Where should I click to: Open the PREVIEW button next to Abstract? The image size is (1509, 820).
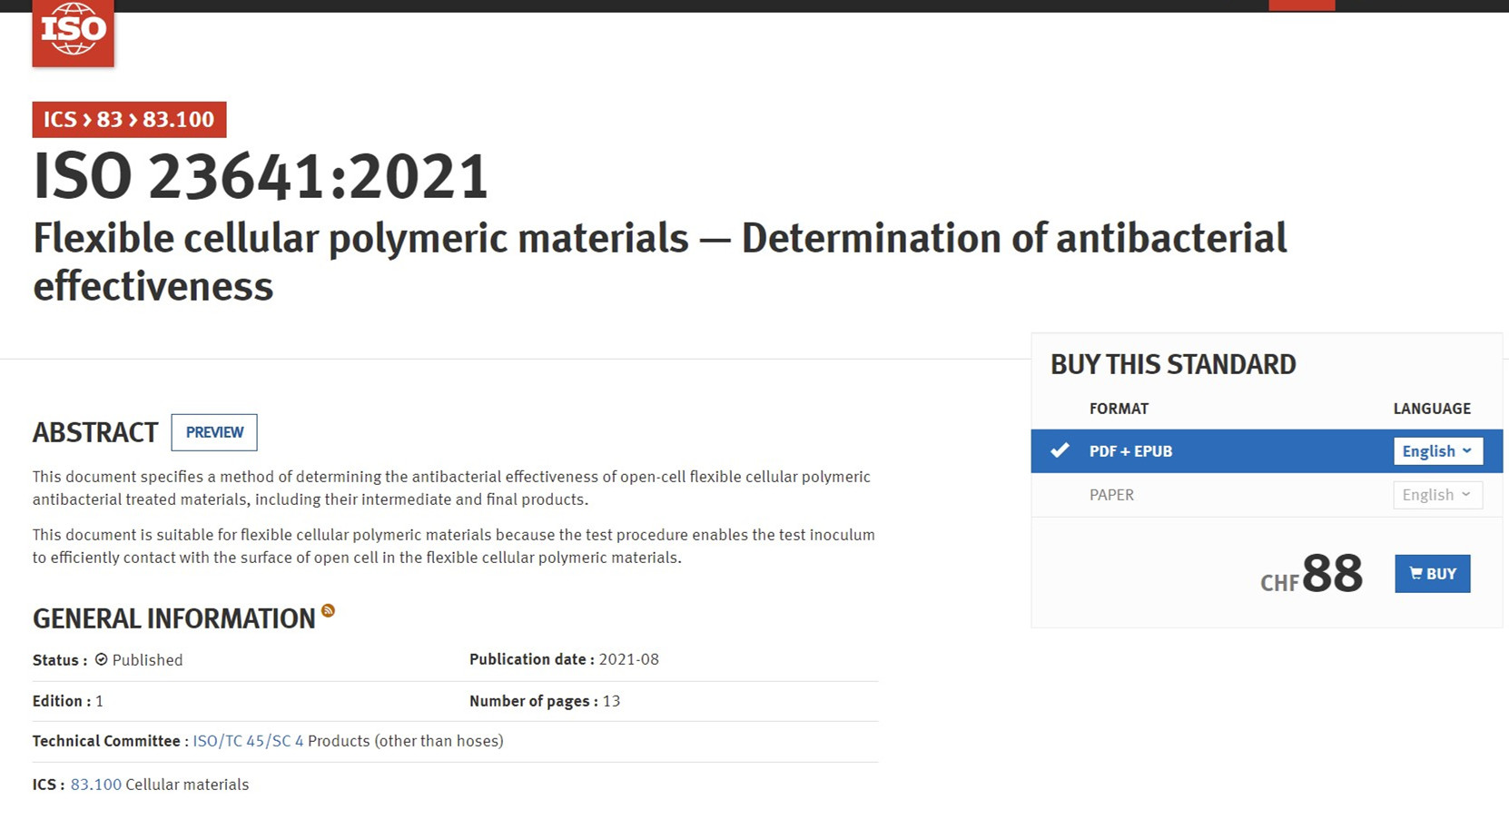pos(214,432)
